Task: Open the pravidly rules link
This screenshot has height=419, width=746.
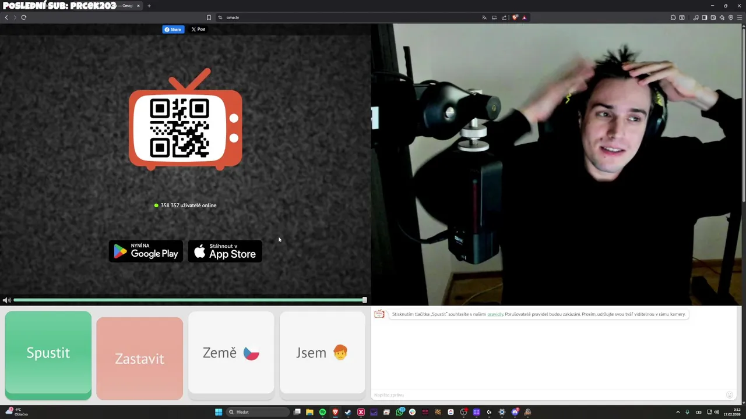Action: (495, 314)
